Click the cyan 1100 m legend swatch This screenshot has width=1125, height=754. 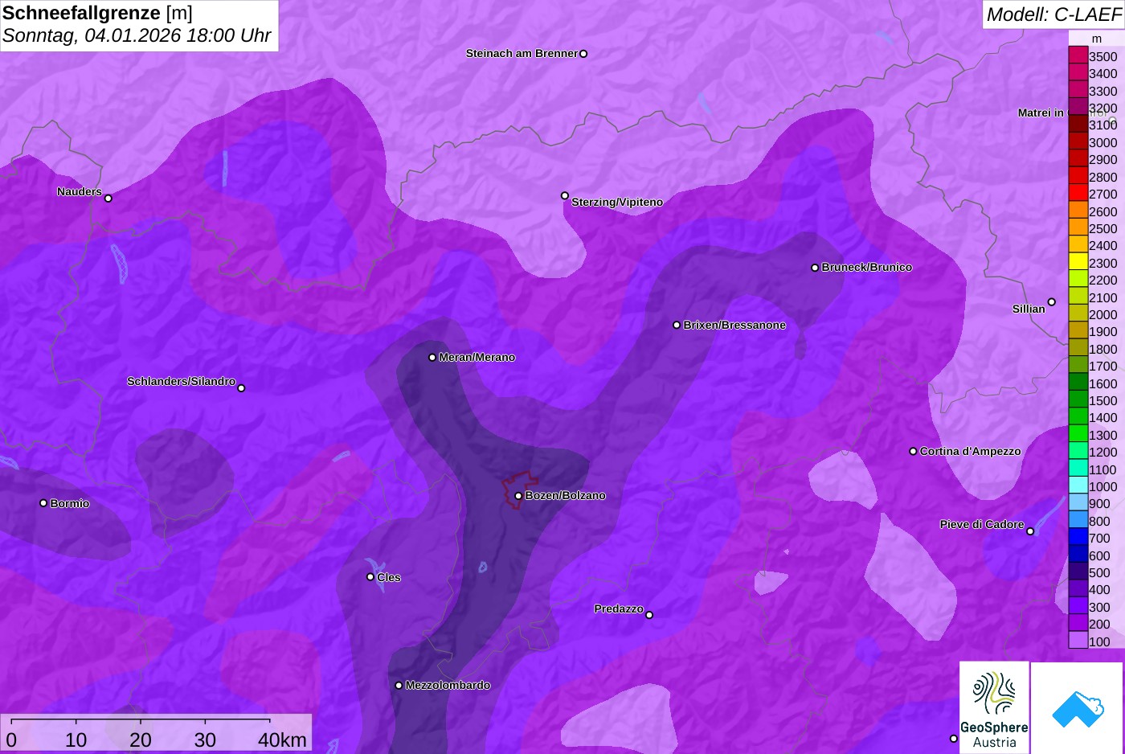pos(1078,469)
